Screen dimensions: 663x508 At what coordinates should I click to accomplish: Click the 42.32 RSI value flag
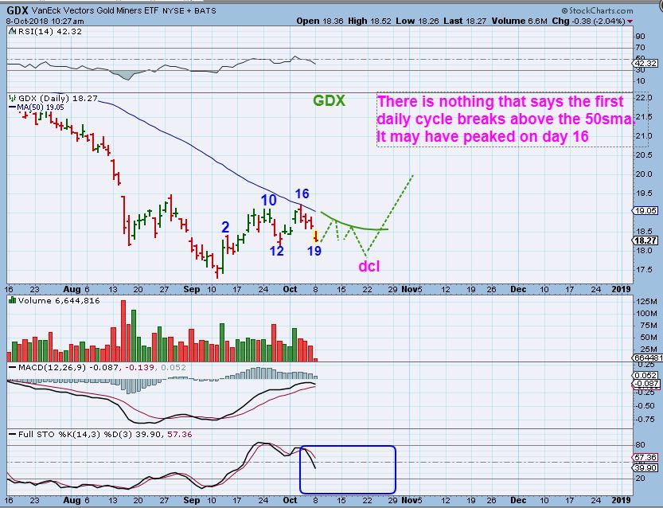645,63
